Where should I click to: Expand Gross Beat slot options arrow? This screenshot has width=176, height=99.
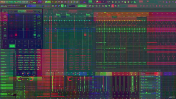tap(140, 79)
